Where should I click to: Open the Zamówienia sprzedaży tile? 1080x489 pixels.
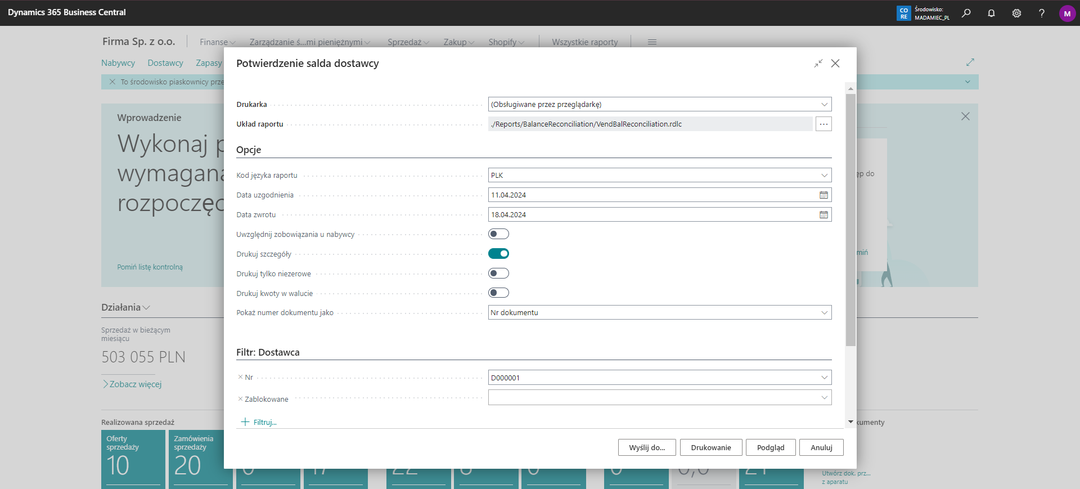click(x=201, y=459)
